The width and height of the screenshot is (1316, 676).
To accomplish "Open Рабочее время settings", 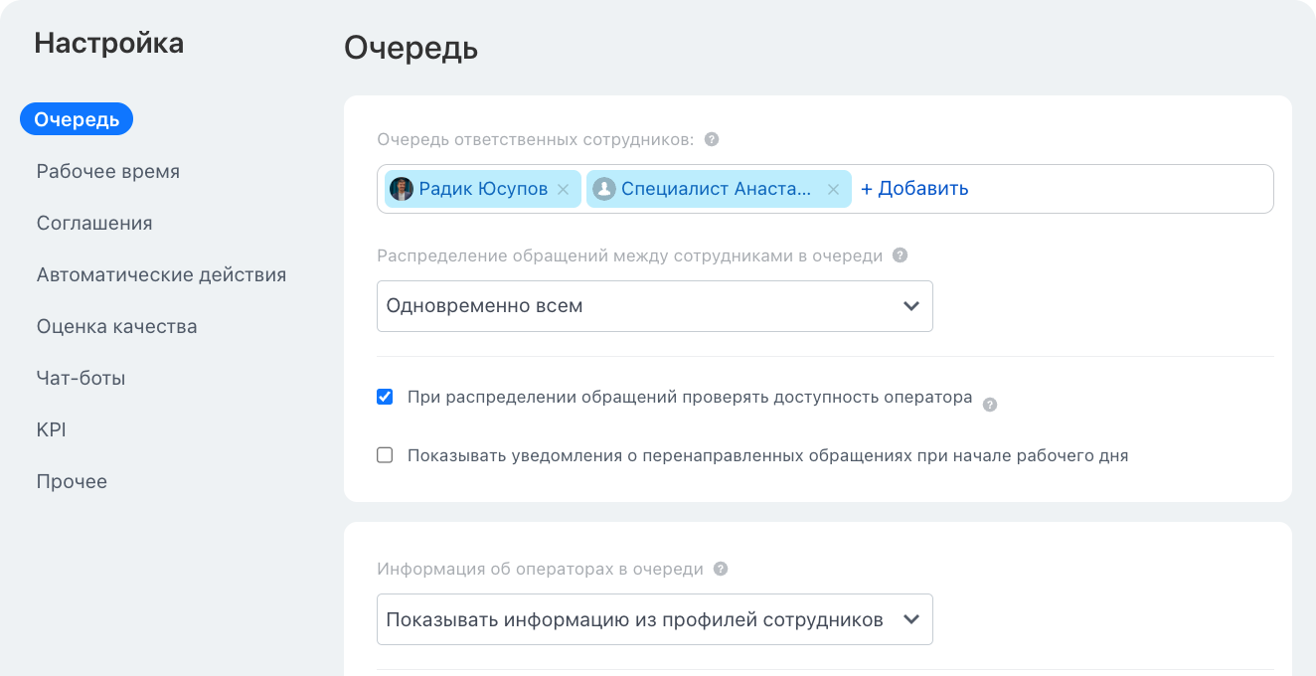I will click(108, 171).
